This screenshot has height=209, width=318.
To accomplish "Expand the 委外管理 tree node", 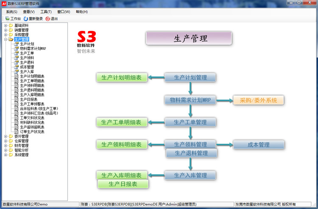I will [x=6, y=137].
